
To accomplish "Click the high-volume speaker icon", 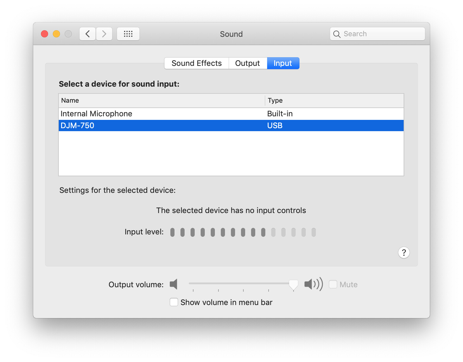I will [314, 284].
